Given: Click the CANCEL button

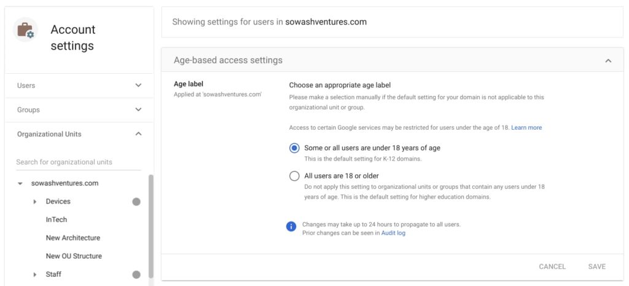Looking at the screenshot, I should coord(552,267).
